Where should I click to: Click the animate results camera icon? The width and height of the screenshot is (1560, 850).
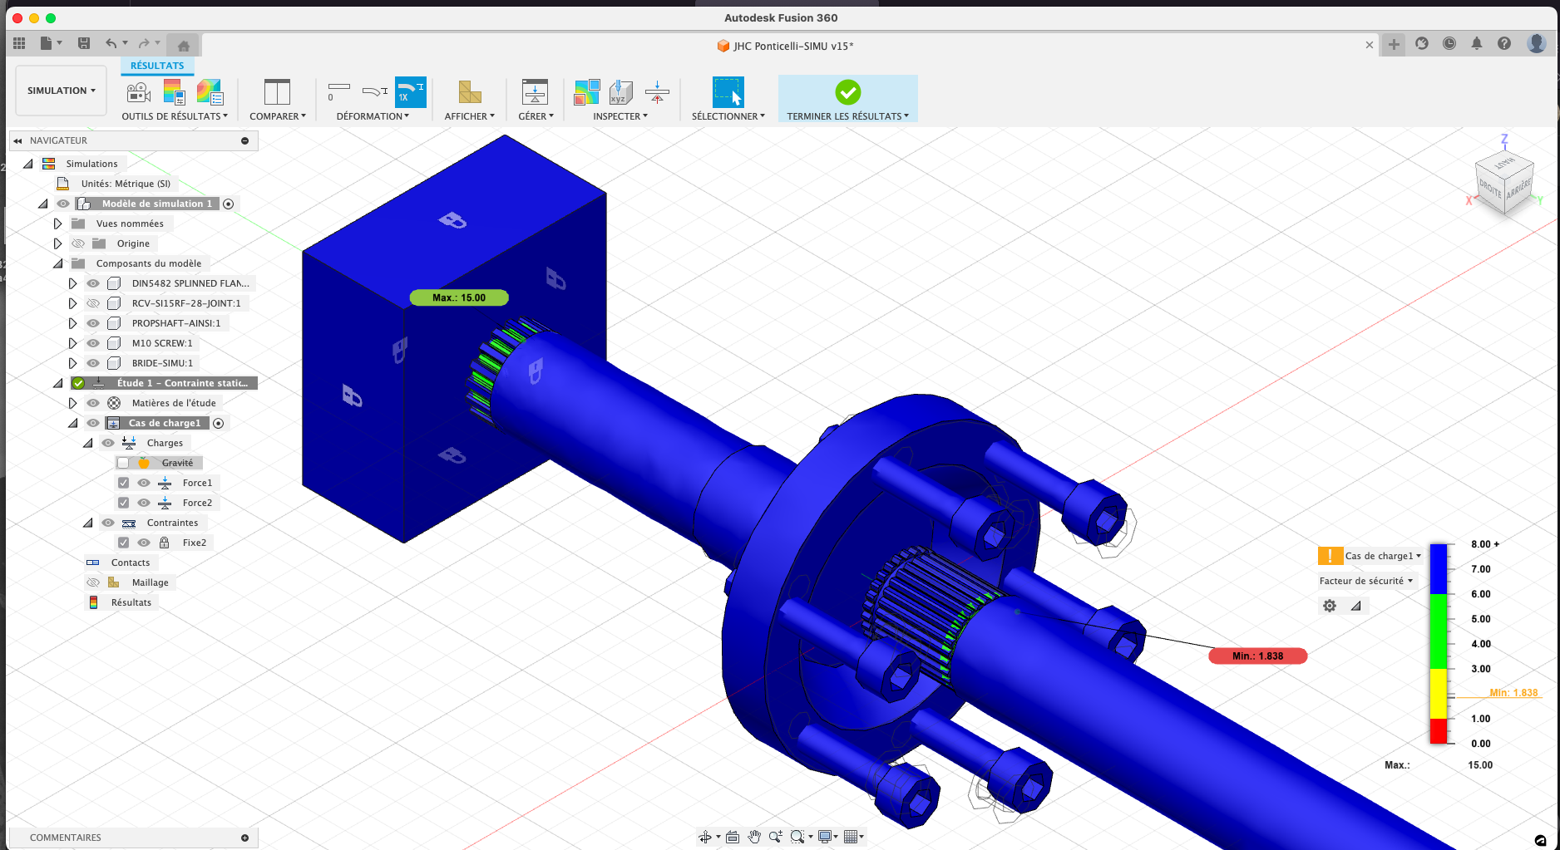(138, 92)
